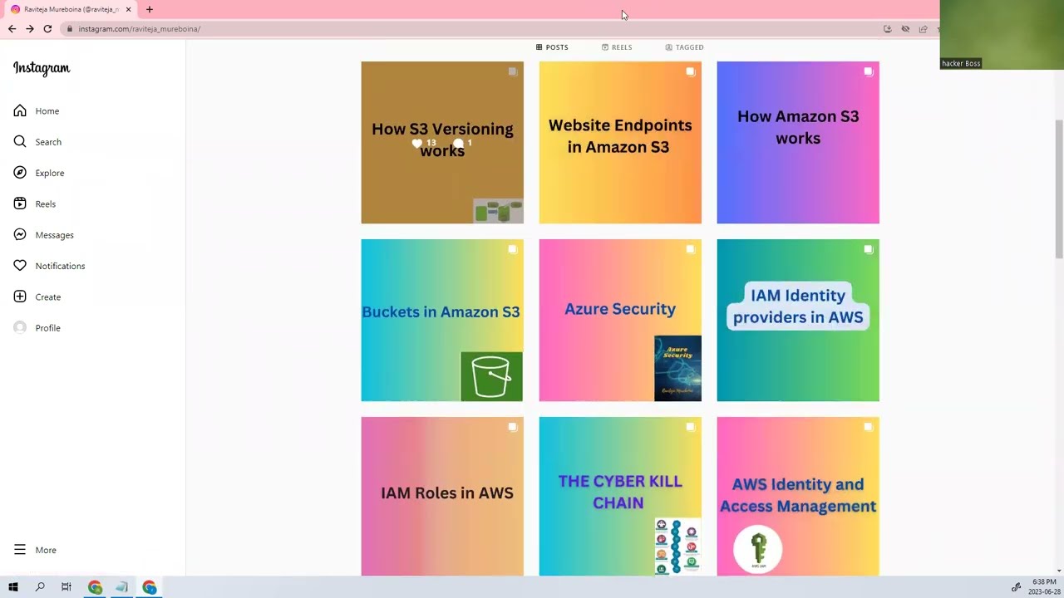Click carousel icon on Buckets in Amazon S3 post

click(512, 249)
